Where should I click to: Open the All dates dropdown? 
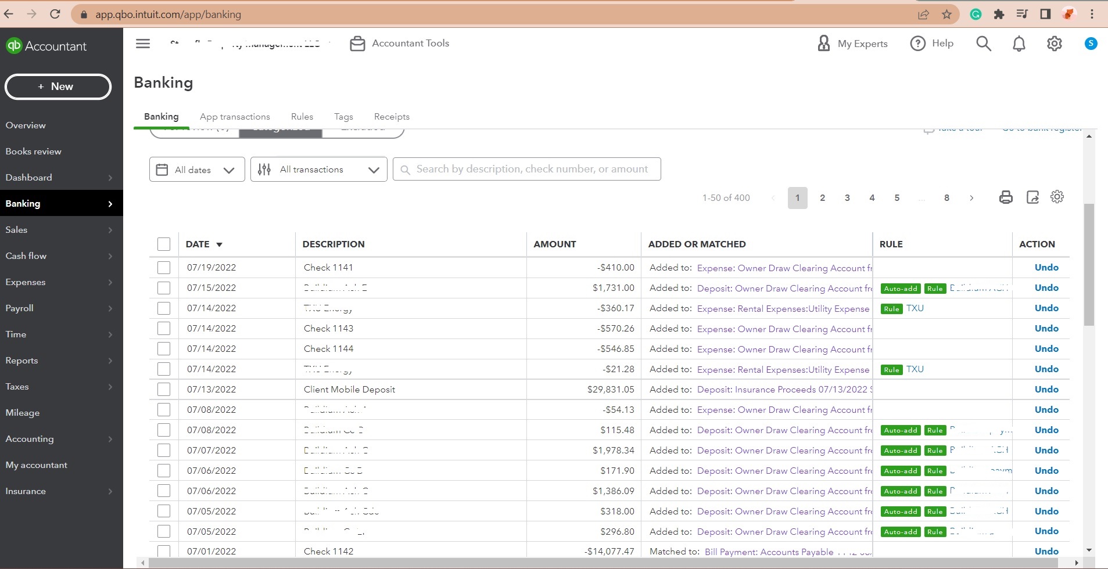coord(197,170)
